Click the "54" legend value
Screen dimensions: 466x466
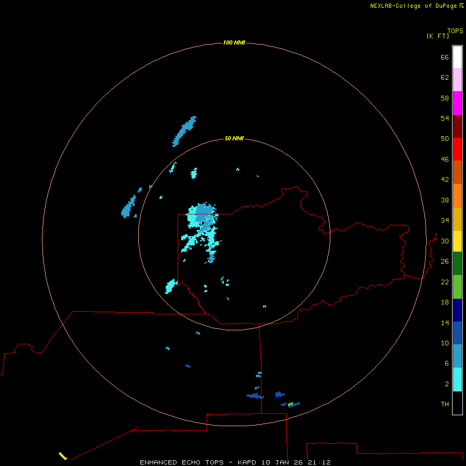[445, 118]
